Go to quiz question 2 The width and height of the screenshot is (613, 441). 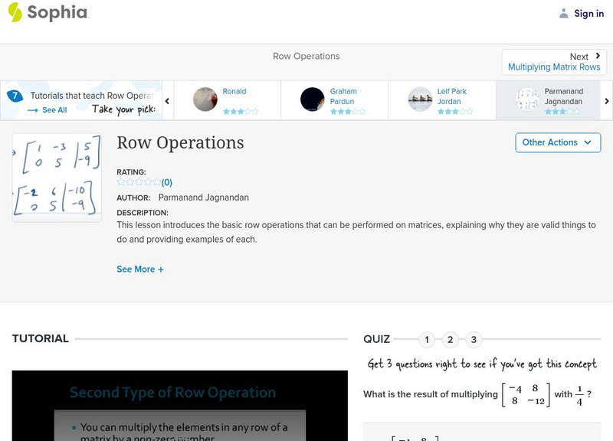click(448, 338)
